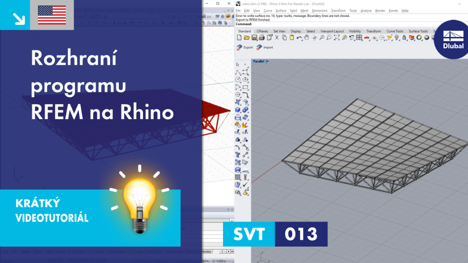Click the Open file folder icon
468x263 pixels.
click(x=246, y=38)
